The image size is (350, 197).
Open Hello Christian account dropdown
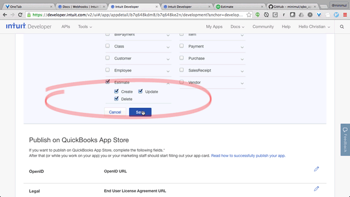(314, 27)
